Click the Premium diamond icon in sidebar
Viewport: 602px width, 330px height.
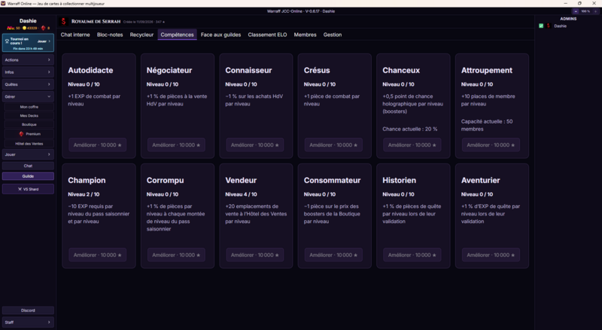click(22, 134)
